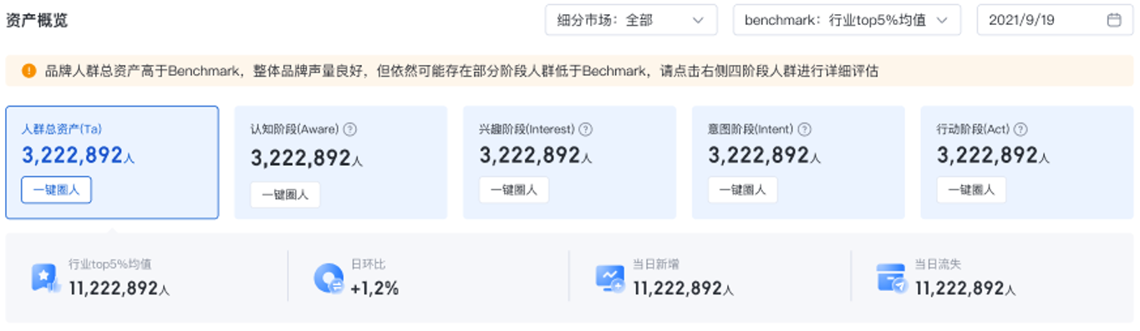1140x331 pixels.
Task: Click the 日环比 pie chart icon
Action: coord(328,278)
